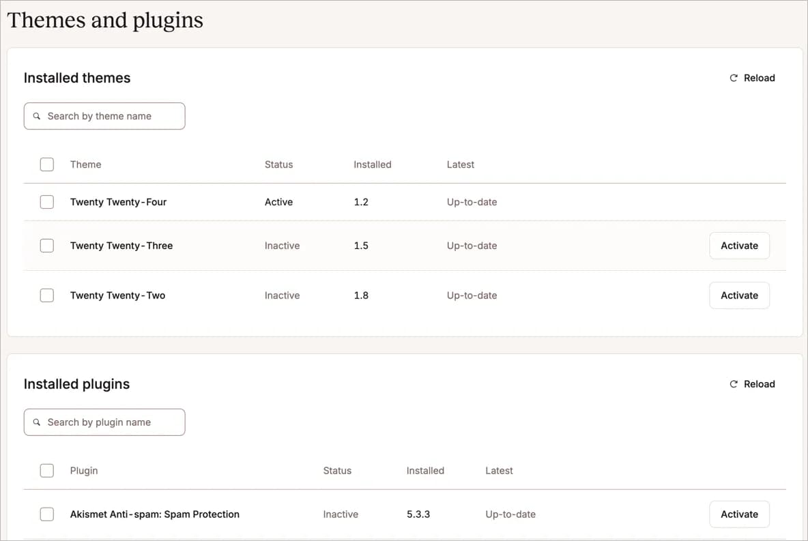Check the Akismet Anti-spam plugin checkbox

(46, 514)
